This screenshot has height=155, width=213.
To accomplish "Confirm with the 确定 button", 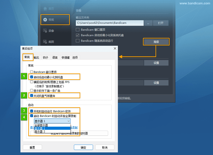I will click(x=83, y=147).
